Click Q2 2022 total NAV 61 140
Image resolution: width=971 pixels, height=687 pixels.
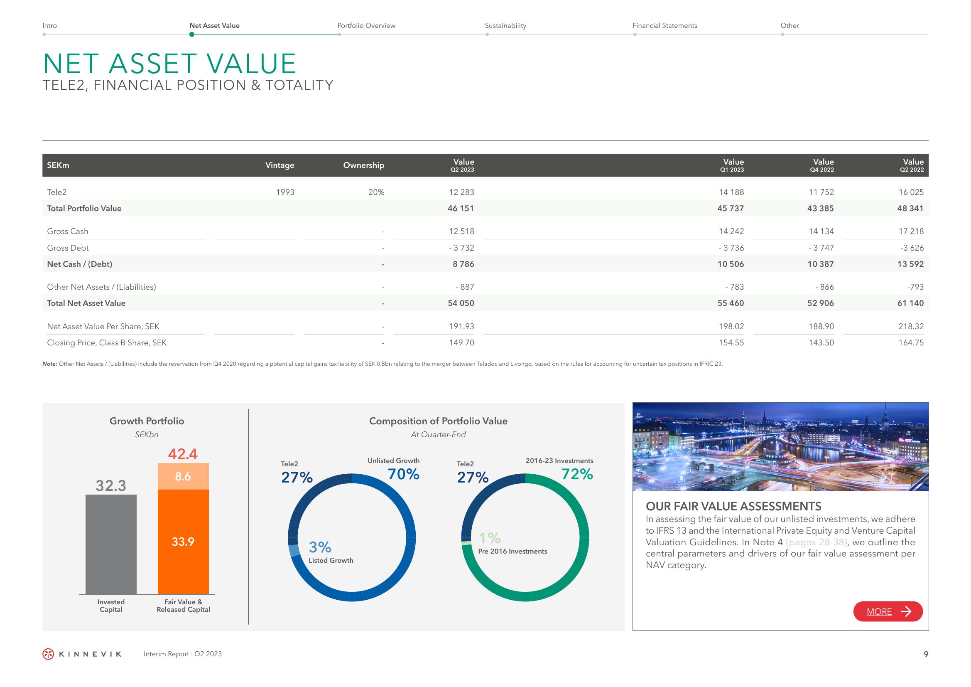click(x=910, y=303)
